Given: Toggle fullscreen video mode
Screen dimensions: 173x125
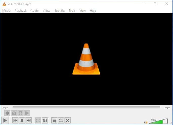Looking at the screenshot, I should [38, 120].
